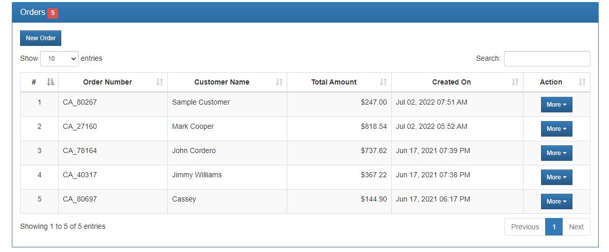Expand More dropdown for Mark Cooper's order

[x=556, y=129]
